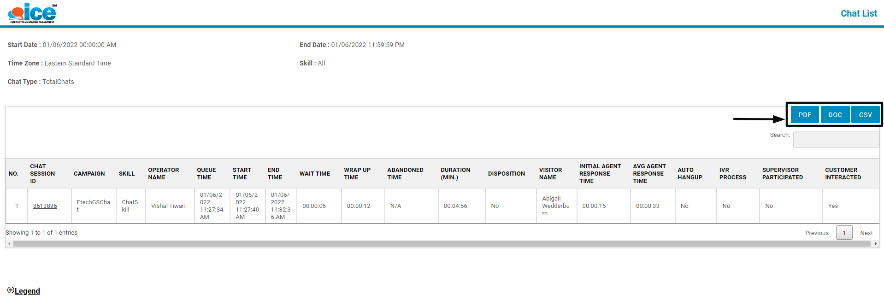Export report as CSV
The image size is (884, 307).
[865, 115]
